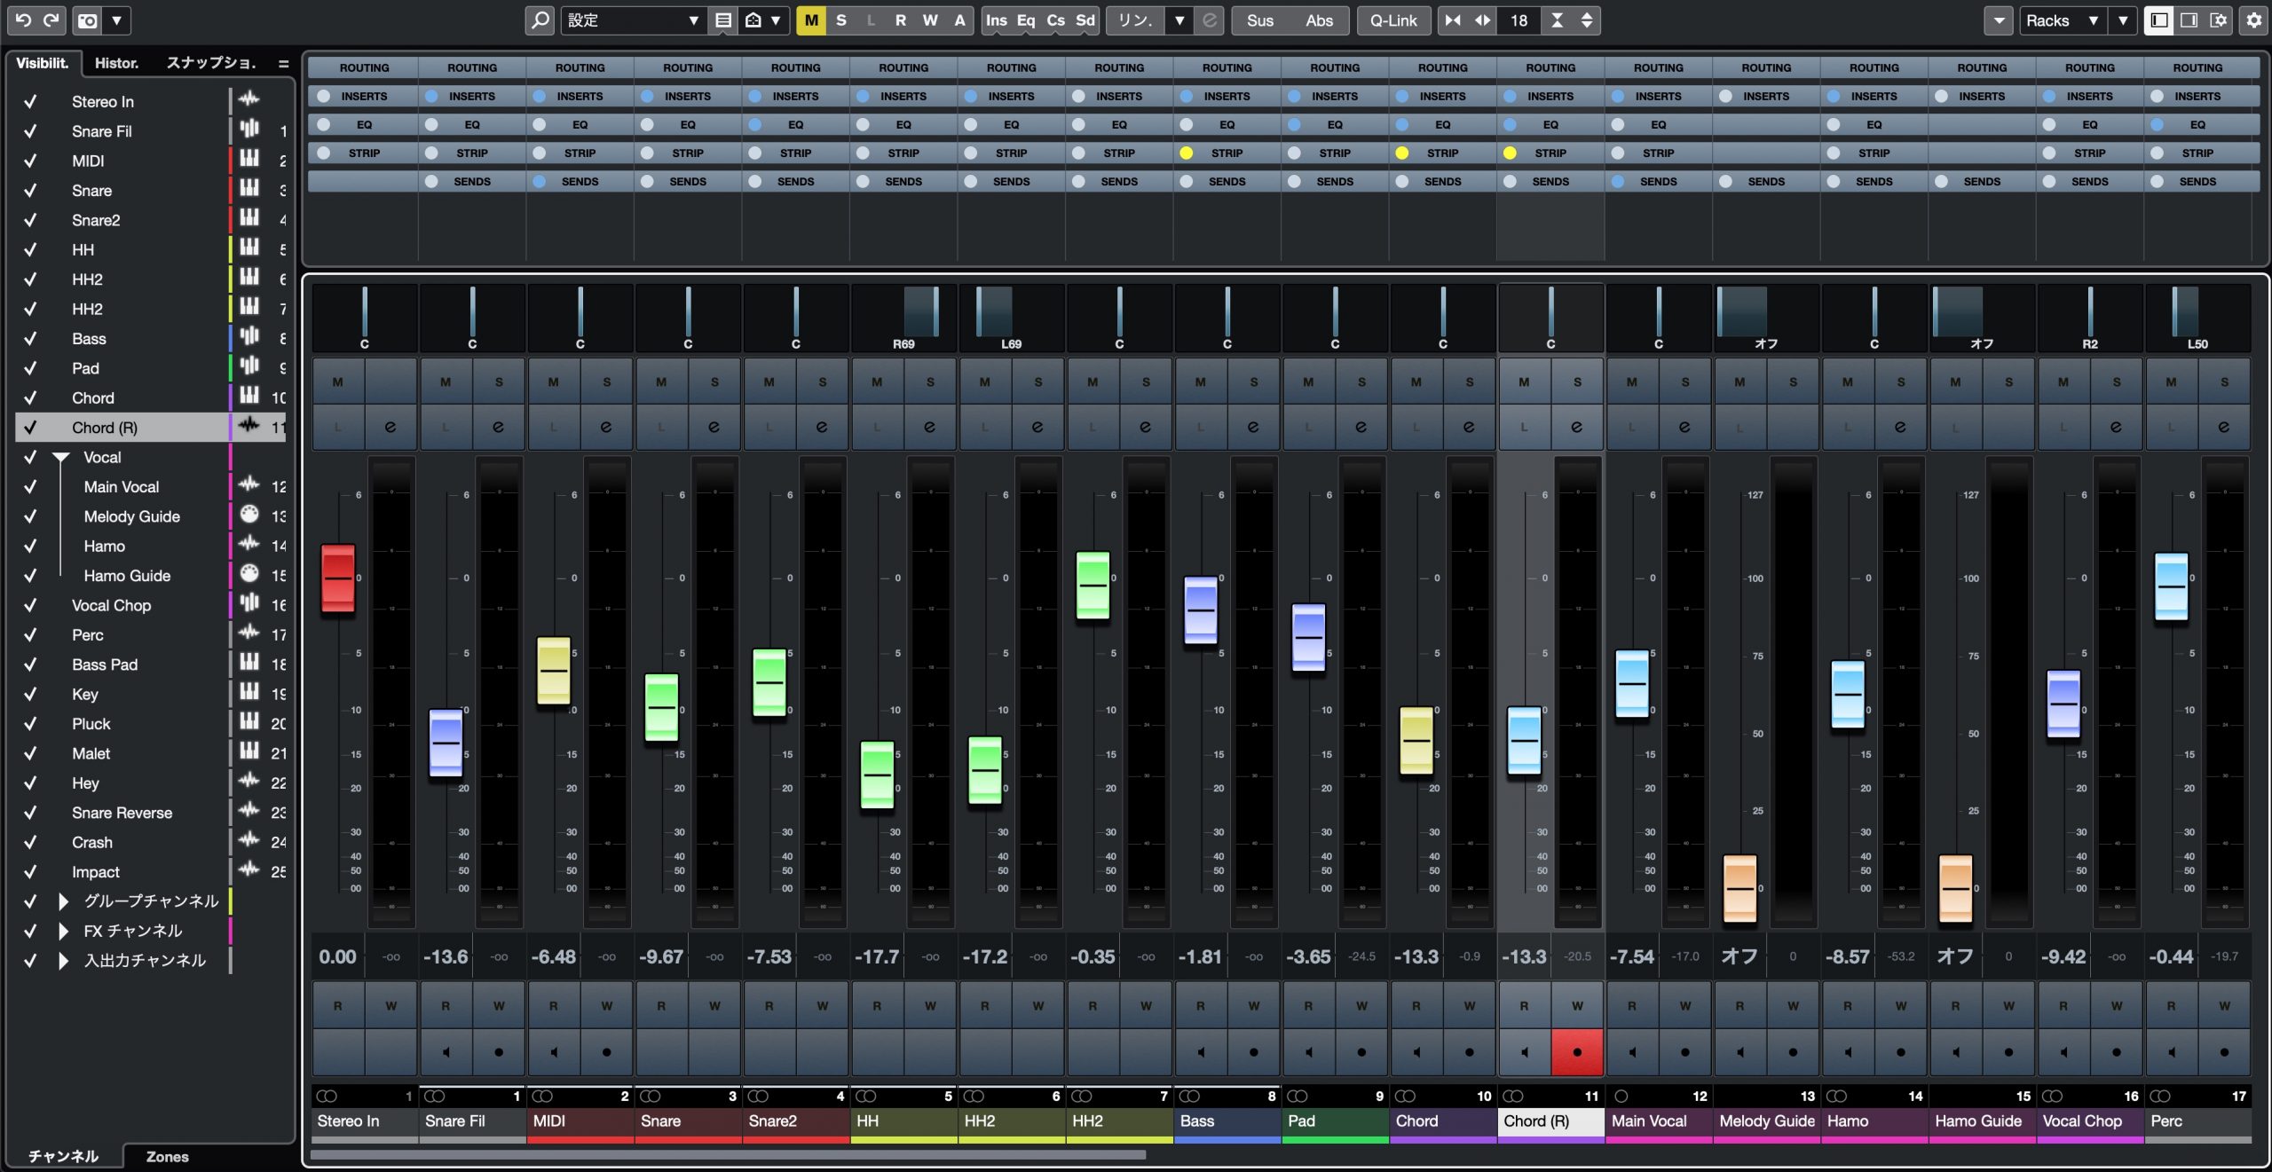Open the MixConsole settings gear
The image size is (2272, 1172).
2254,20
